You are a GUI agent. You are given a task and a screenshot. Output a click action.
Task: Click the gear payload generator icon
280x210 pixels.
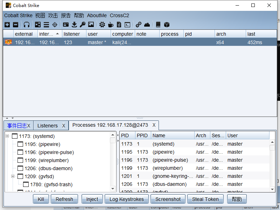[102, 24]
